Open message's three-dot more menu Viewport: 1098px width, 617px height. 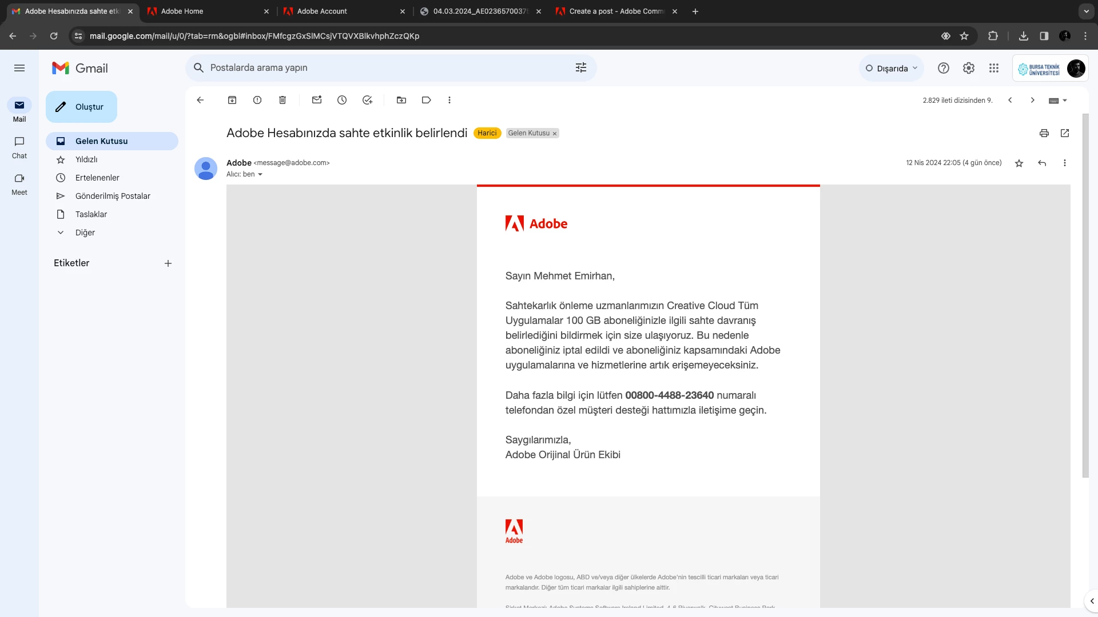[1065, 163]
